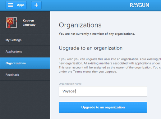
Task: Click the Raygun logo
Action: (x=140, y=5)
